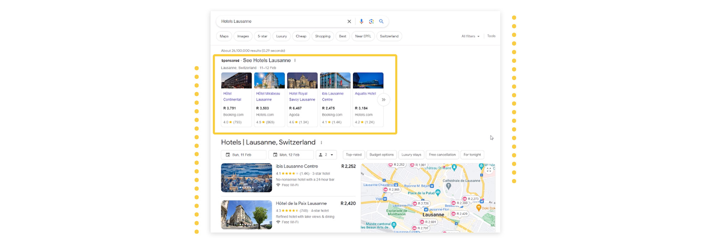Select the Switzerland filter chip

coord(389,36)
